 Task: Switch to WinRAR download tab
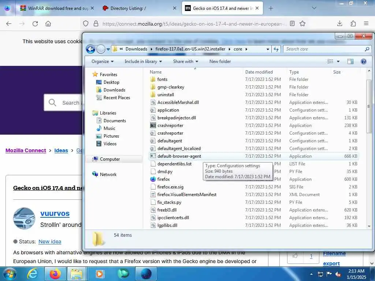click(57, 8)
